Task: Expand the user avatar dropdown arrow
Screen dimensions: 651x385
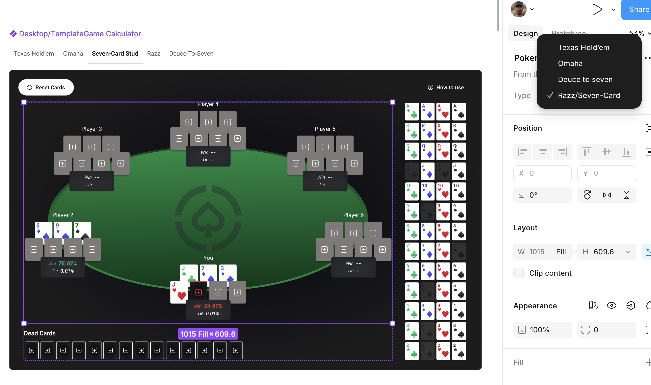Action: (x=532, y=9)
